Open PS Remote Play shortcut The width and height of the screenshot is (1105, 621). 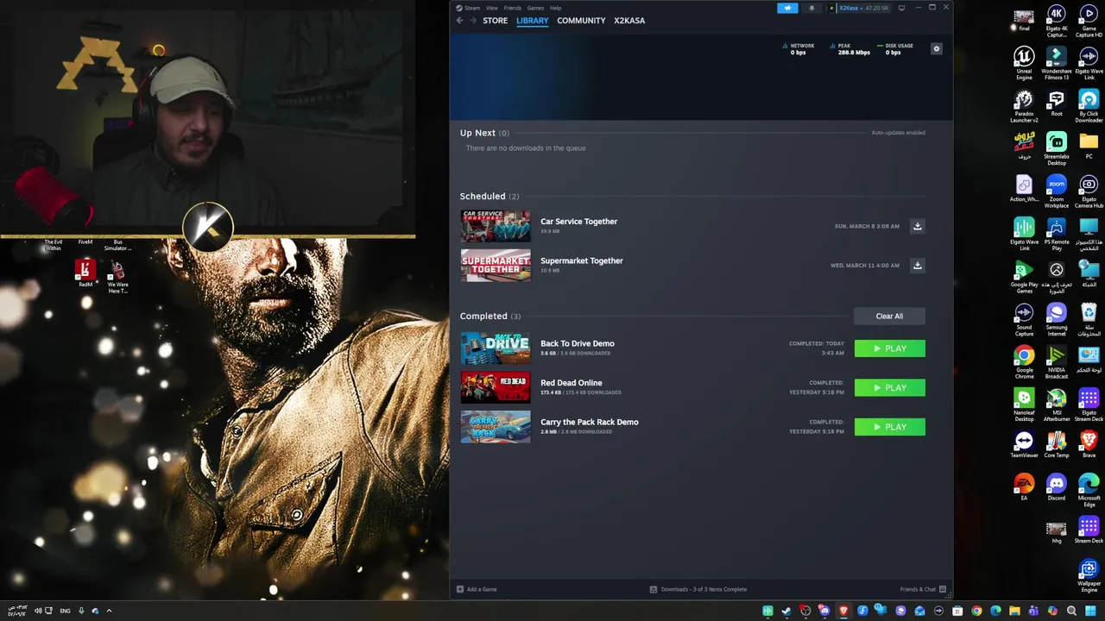[x=1057, y=234]
